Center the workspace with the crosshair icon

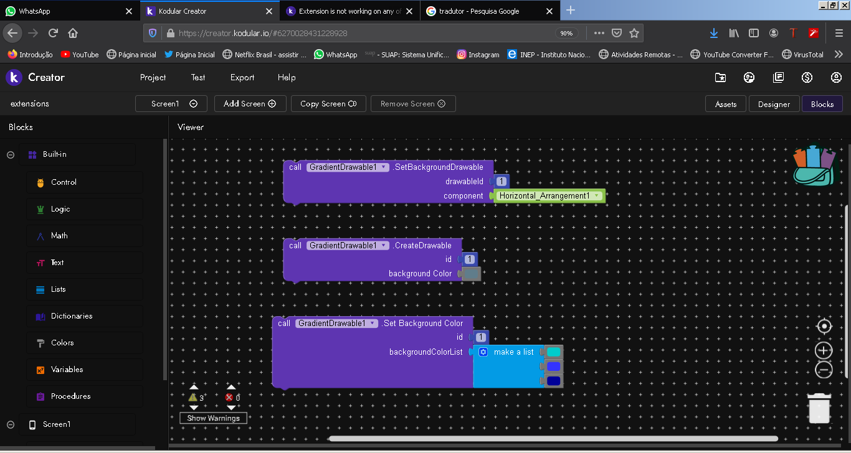coord(824,327)
